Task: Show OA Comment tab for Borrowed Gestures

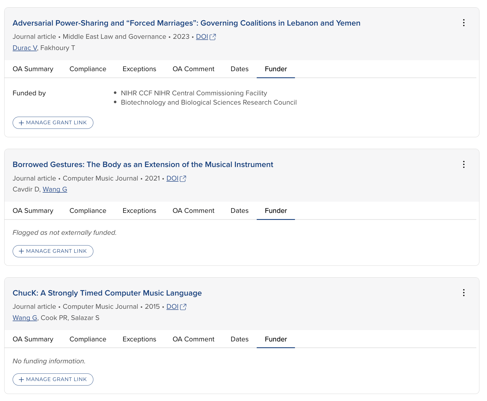Action: click(193, 211)
